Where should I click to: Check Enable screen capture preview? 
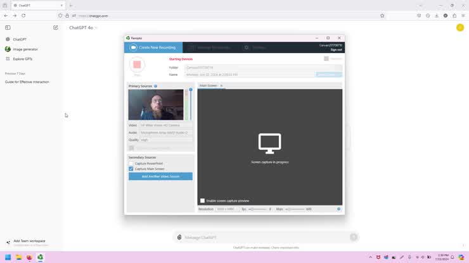203,200
